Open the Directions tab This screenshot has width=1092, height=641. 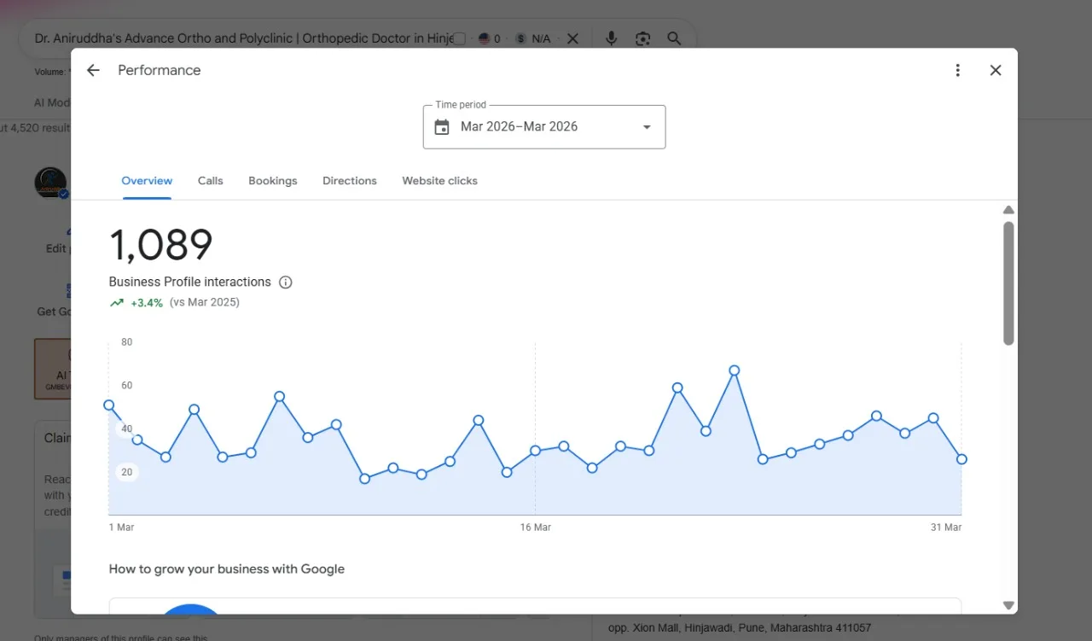pos(350,181)
